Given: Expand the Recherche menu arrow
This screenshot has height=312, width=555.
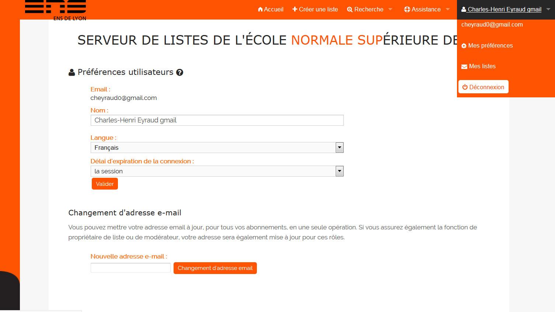Looking at the screenshot, I should [390, 9].
